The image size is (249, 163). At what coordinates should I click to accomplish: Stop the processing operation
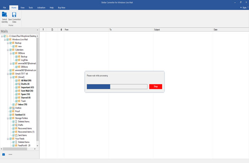click(x=156, y=86)
